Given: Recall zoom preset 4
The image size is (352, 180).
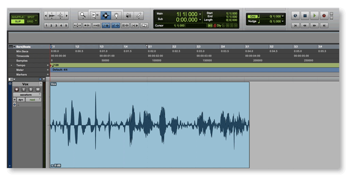Looking at the screenshot, I should click(x=61, y=25).
